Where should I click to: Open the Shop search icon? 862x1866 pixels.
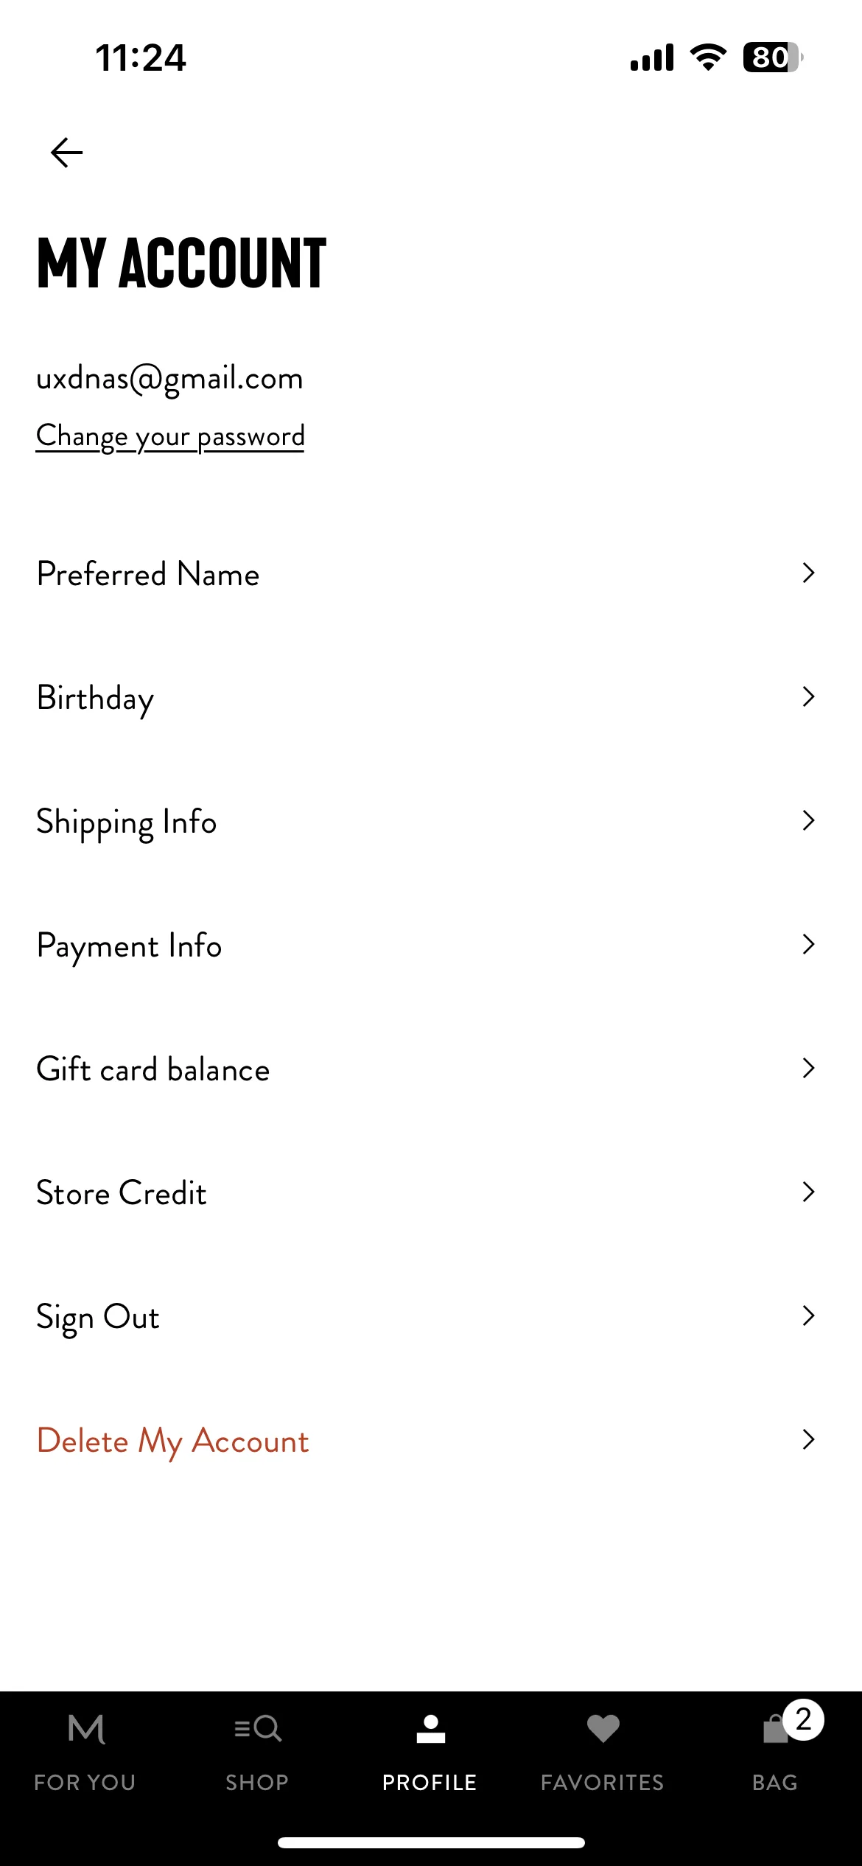258,1728
